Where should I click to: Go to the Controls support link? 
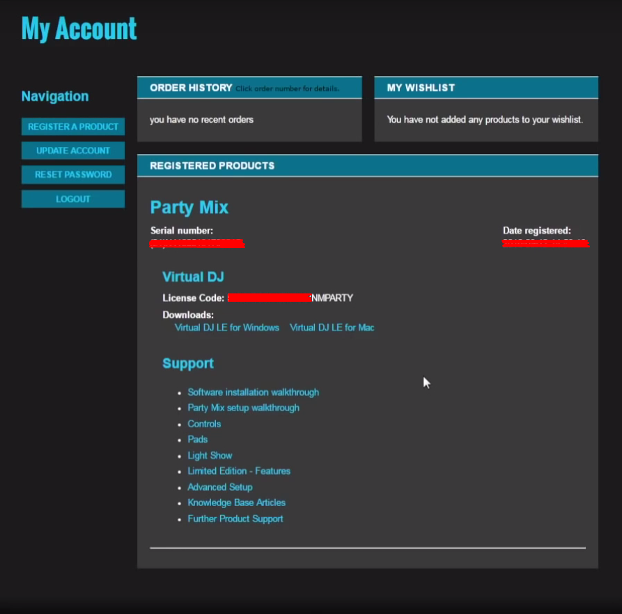[204, 424]
